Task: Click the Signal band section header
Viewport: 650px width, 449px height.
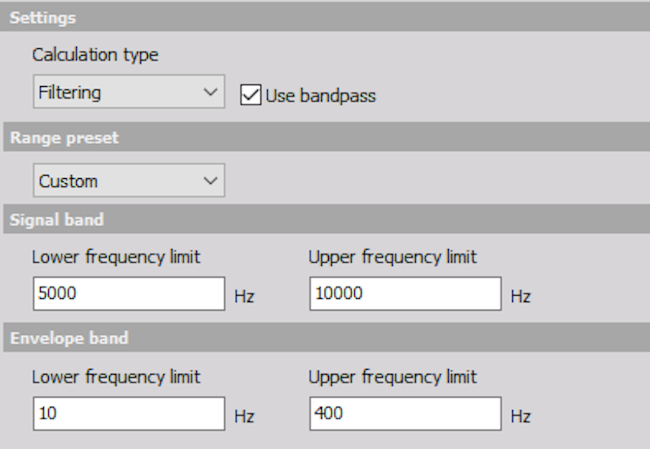Action: [x=327, y=219]
